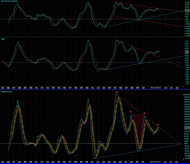Screen dimensions: 190x164
Task: Click the -7,20 level on the TRIX axis
Action: coord(186,84)
